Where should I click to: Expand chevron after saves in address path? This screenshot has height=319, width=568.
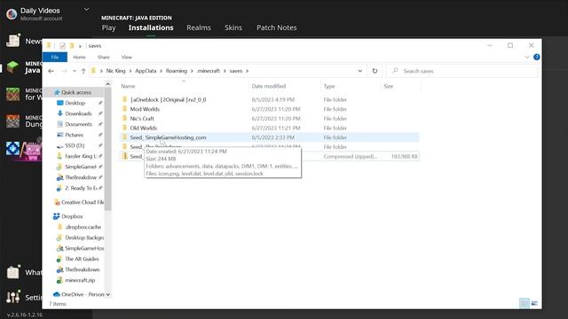247,71
